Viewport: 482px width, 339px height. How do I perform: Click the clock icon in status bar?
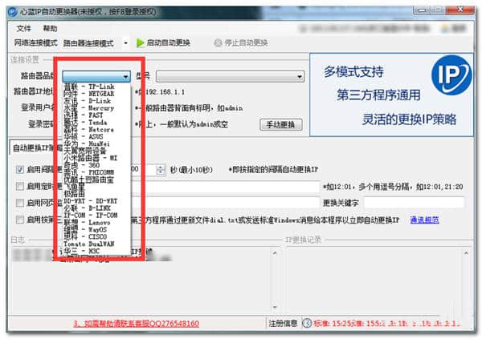(x=307, y=323)
